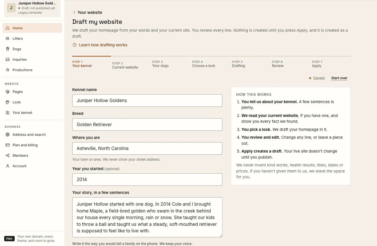Viewport: 377px width, 246px height.
Task: Grab the story textarea resize handle
Action: coord(221,236)
